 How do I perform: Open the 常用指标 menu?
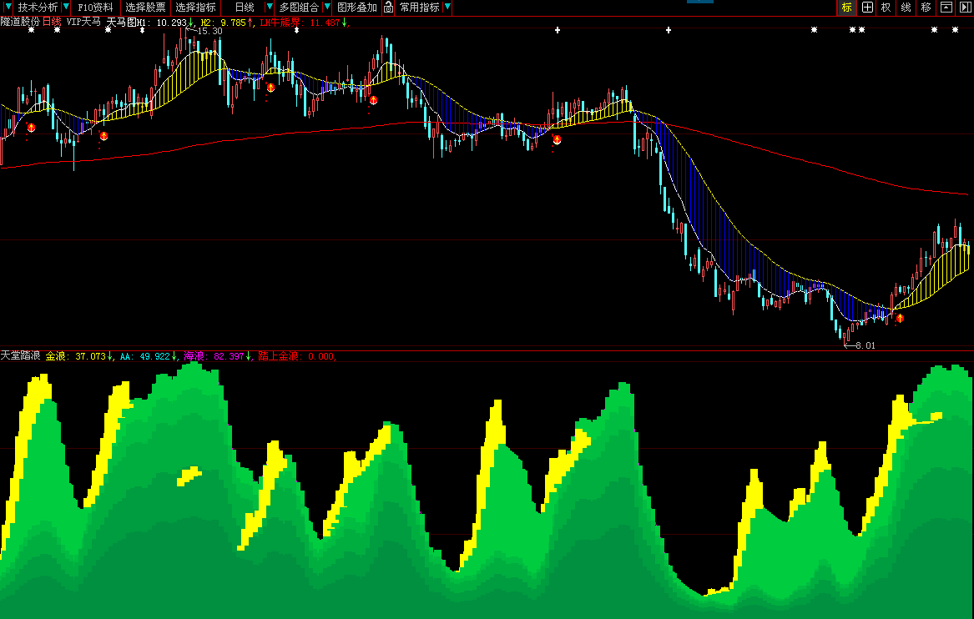click(x=419, y=8)
